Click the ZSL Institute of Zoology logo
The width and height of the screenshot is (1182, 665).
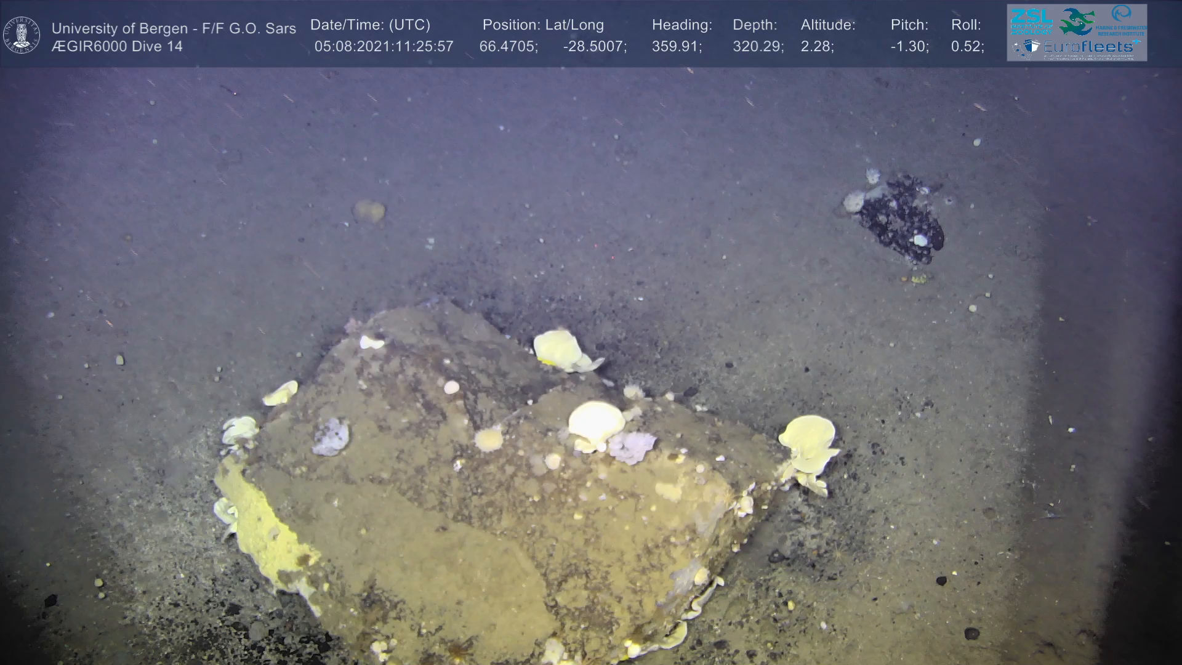(1031, 21)
